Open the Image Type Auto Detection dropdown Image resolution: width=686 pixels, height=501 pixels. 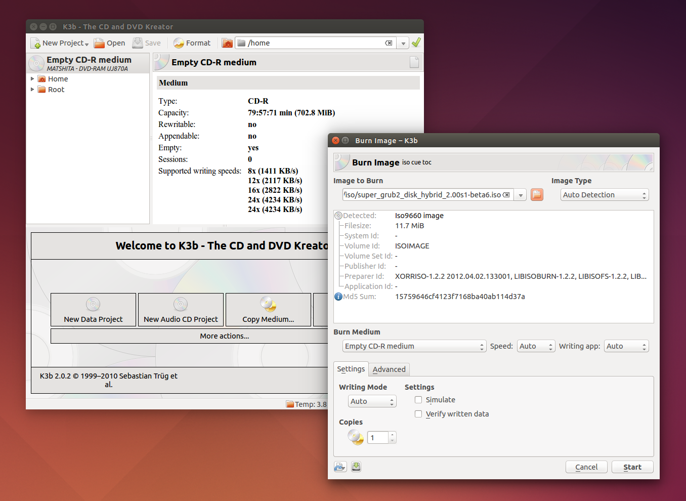pyautogui.click(x=605, y=195)
